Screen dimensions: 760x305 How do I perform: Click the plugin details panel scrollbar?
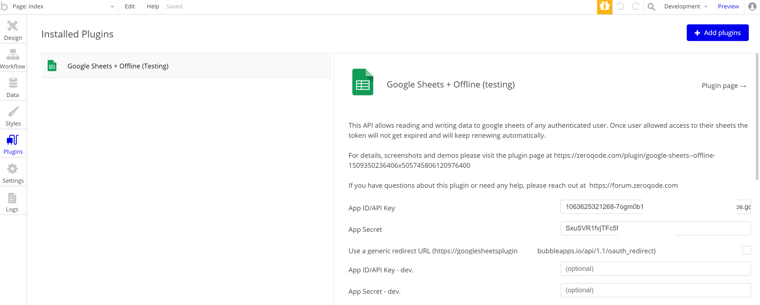tap(757, 117)
